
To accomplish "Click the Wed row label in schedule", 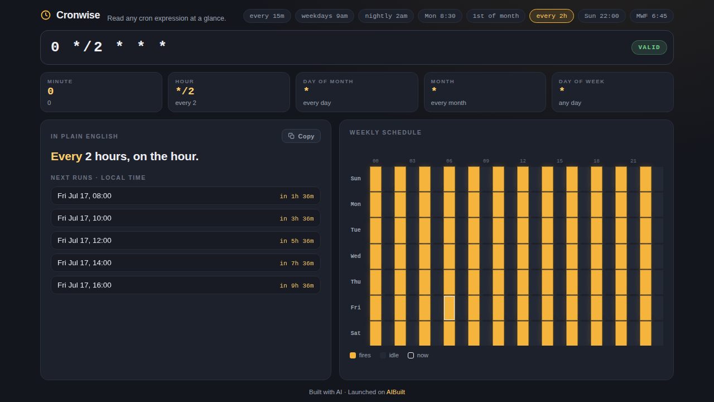I will (x=356, y=256).
